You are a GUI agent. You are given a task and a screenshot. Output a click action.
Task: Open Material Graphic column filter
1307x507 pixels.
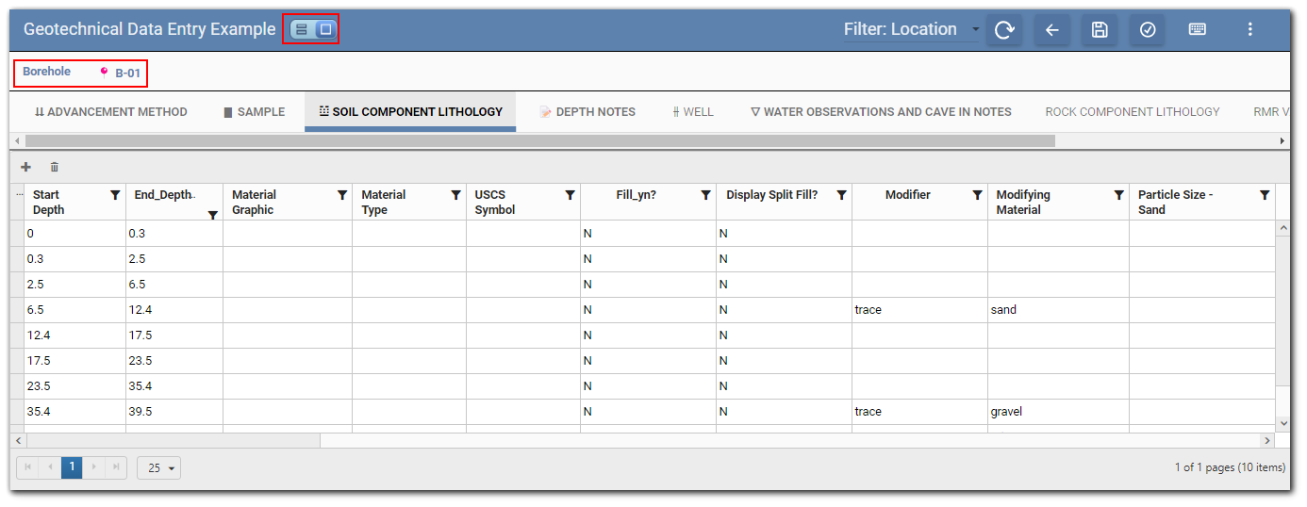[342, 195]
